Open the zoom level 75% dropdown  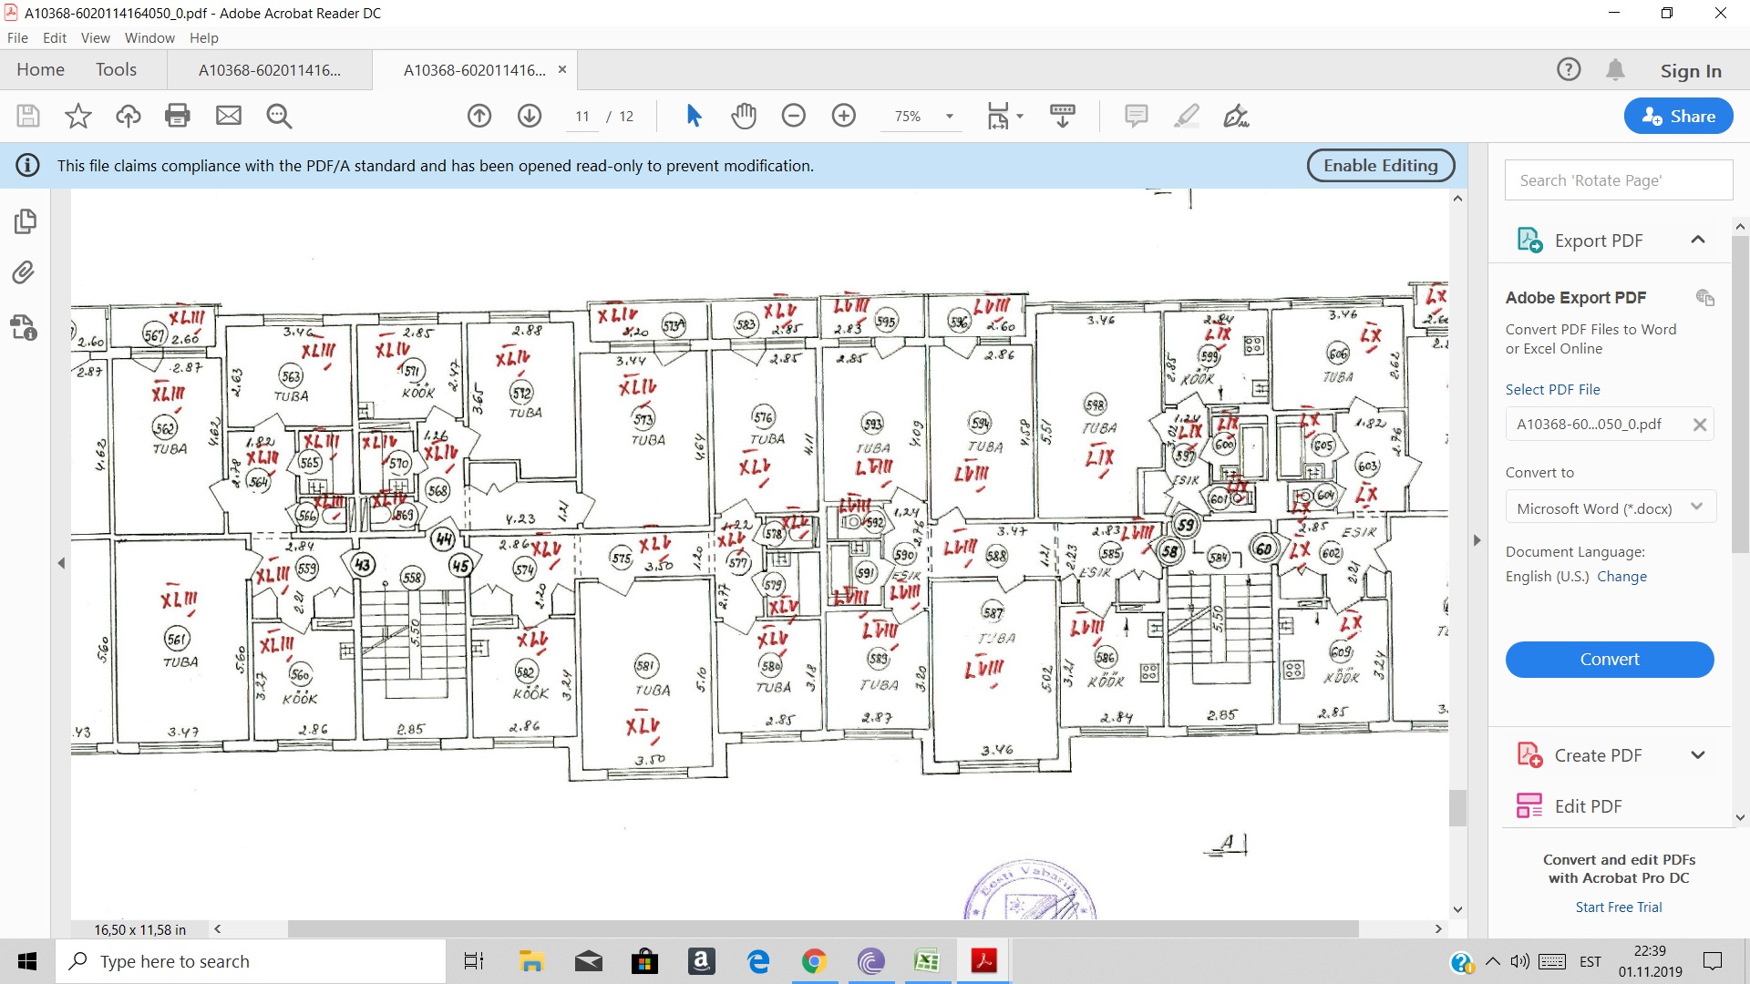[x=950, y=116]
